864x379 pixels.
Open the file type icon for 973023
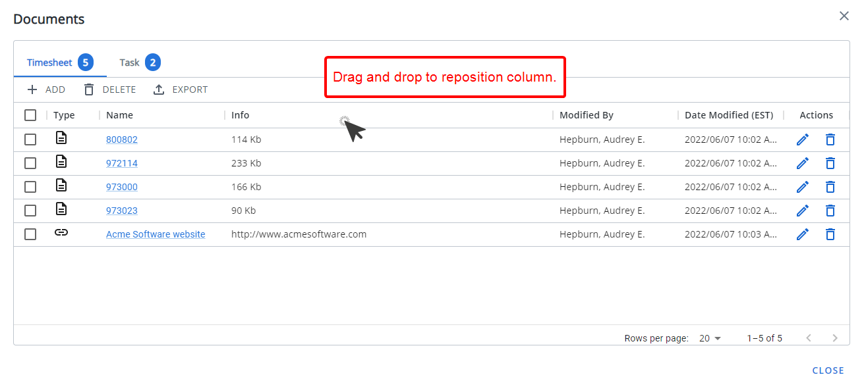click(x=61, y=209)
